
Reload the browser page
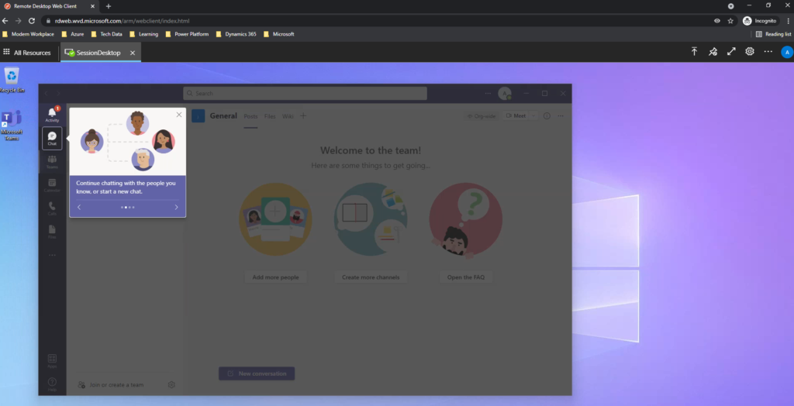point(31,21)
